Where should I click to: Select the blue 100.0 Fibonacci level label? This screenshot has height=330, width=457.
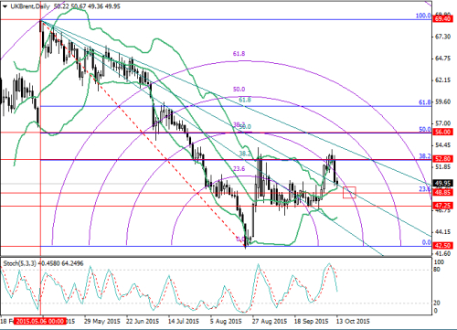[x=423, y=16]
